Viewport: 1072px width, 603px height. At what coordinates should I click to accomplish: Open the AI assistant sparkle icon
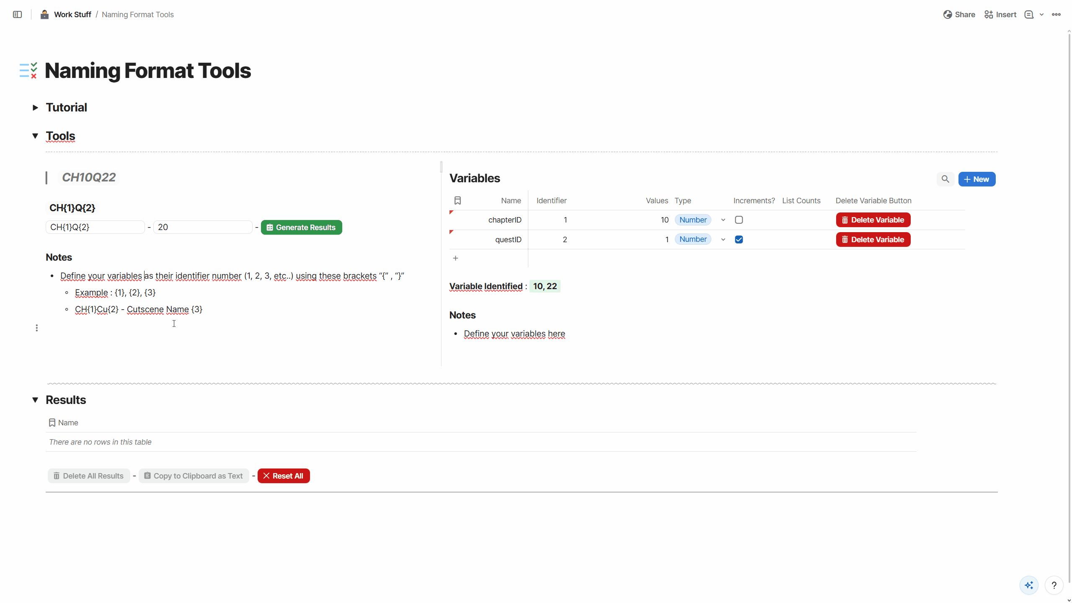1029,585
